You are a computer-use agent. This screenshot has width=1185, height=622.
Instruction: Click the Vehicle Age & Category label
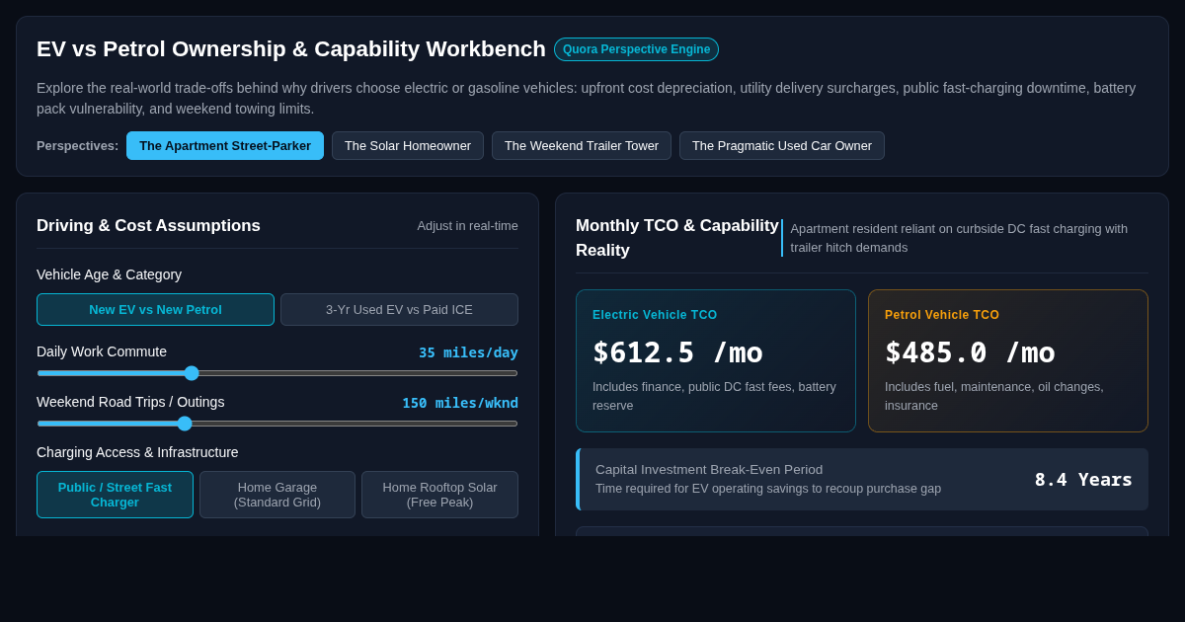coord(109,274)
